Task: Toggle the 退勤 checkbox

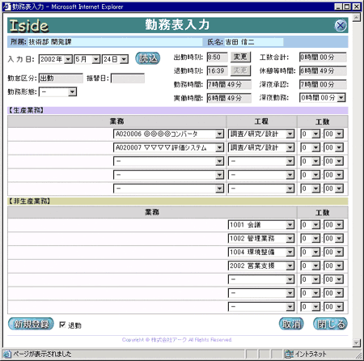Action: (x=62, y=325)
